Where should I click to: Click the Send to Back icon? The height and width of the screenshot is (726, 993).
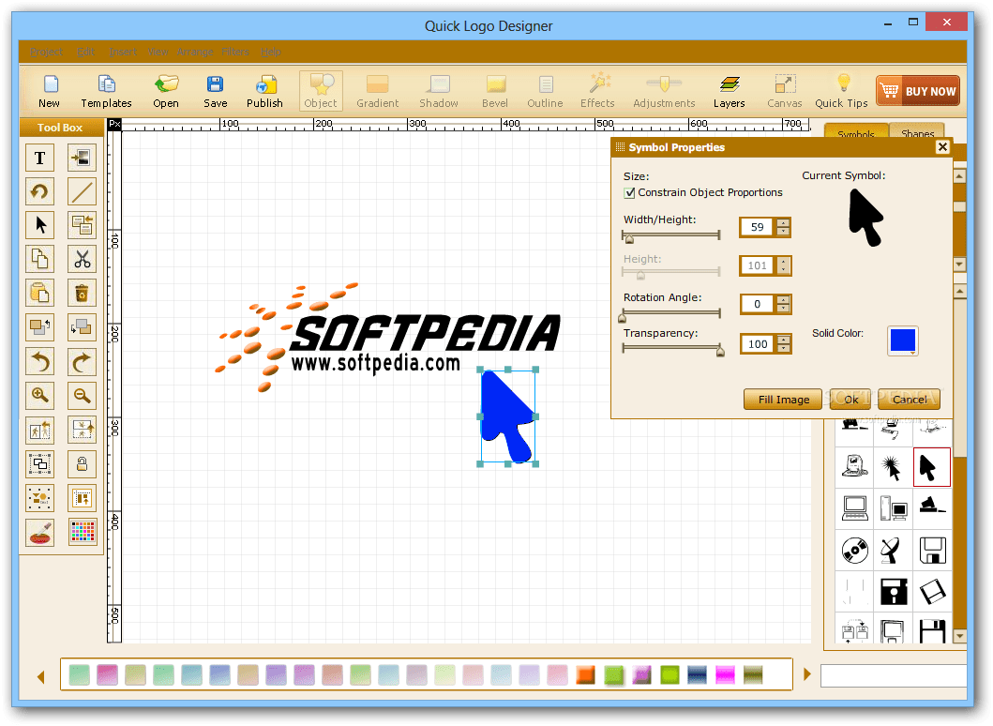[83, 327]
